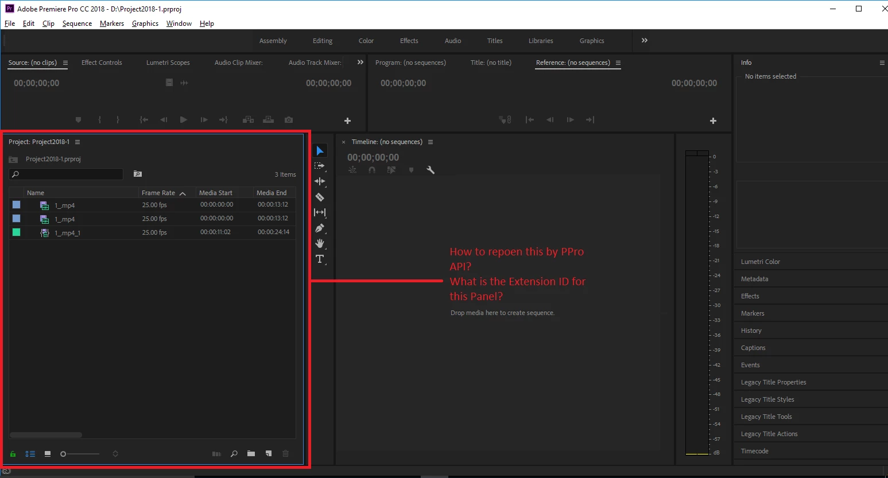
Task: Step forward one frame in Reference monitor
Action: (x=570, y=120)
